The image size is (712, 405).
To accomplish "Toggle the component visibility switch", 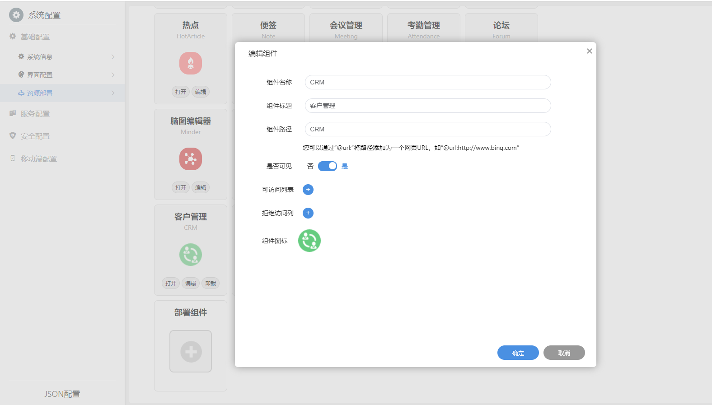I will tap(328, 166).
